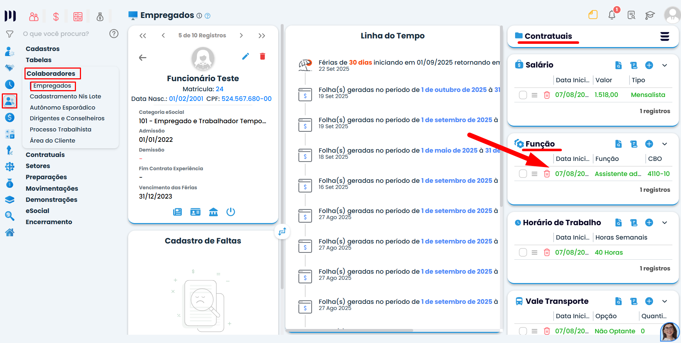Collapse the Vale Transporte section chevron
Image resolution: width=681 pixels, height=343 pixels.
(665, 301)
